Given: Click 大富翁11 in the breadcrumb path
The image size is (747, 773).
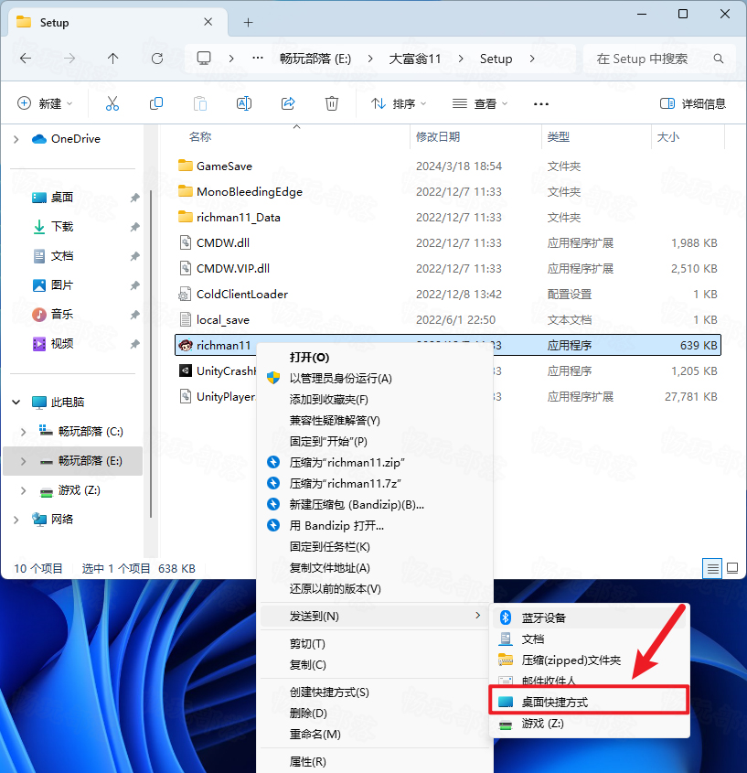Looking at the screenshot, I should [x=415, y=59].
